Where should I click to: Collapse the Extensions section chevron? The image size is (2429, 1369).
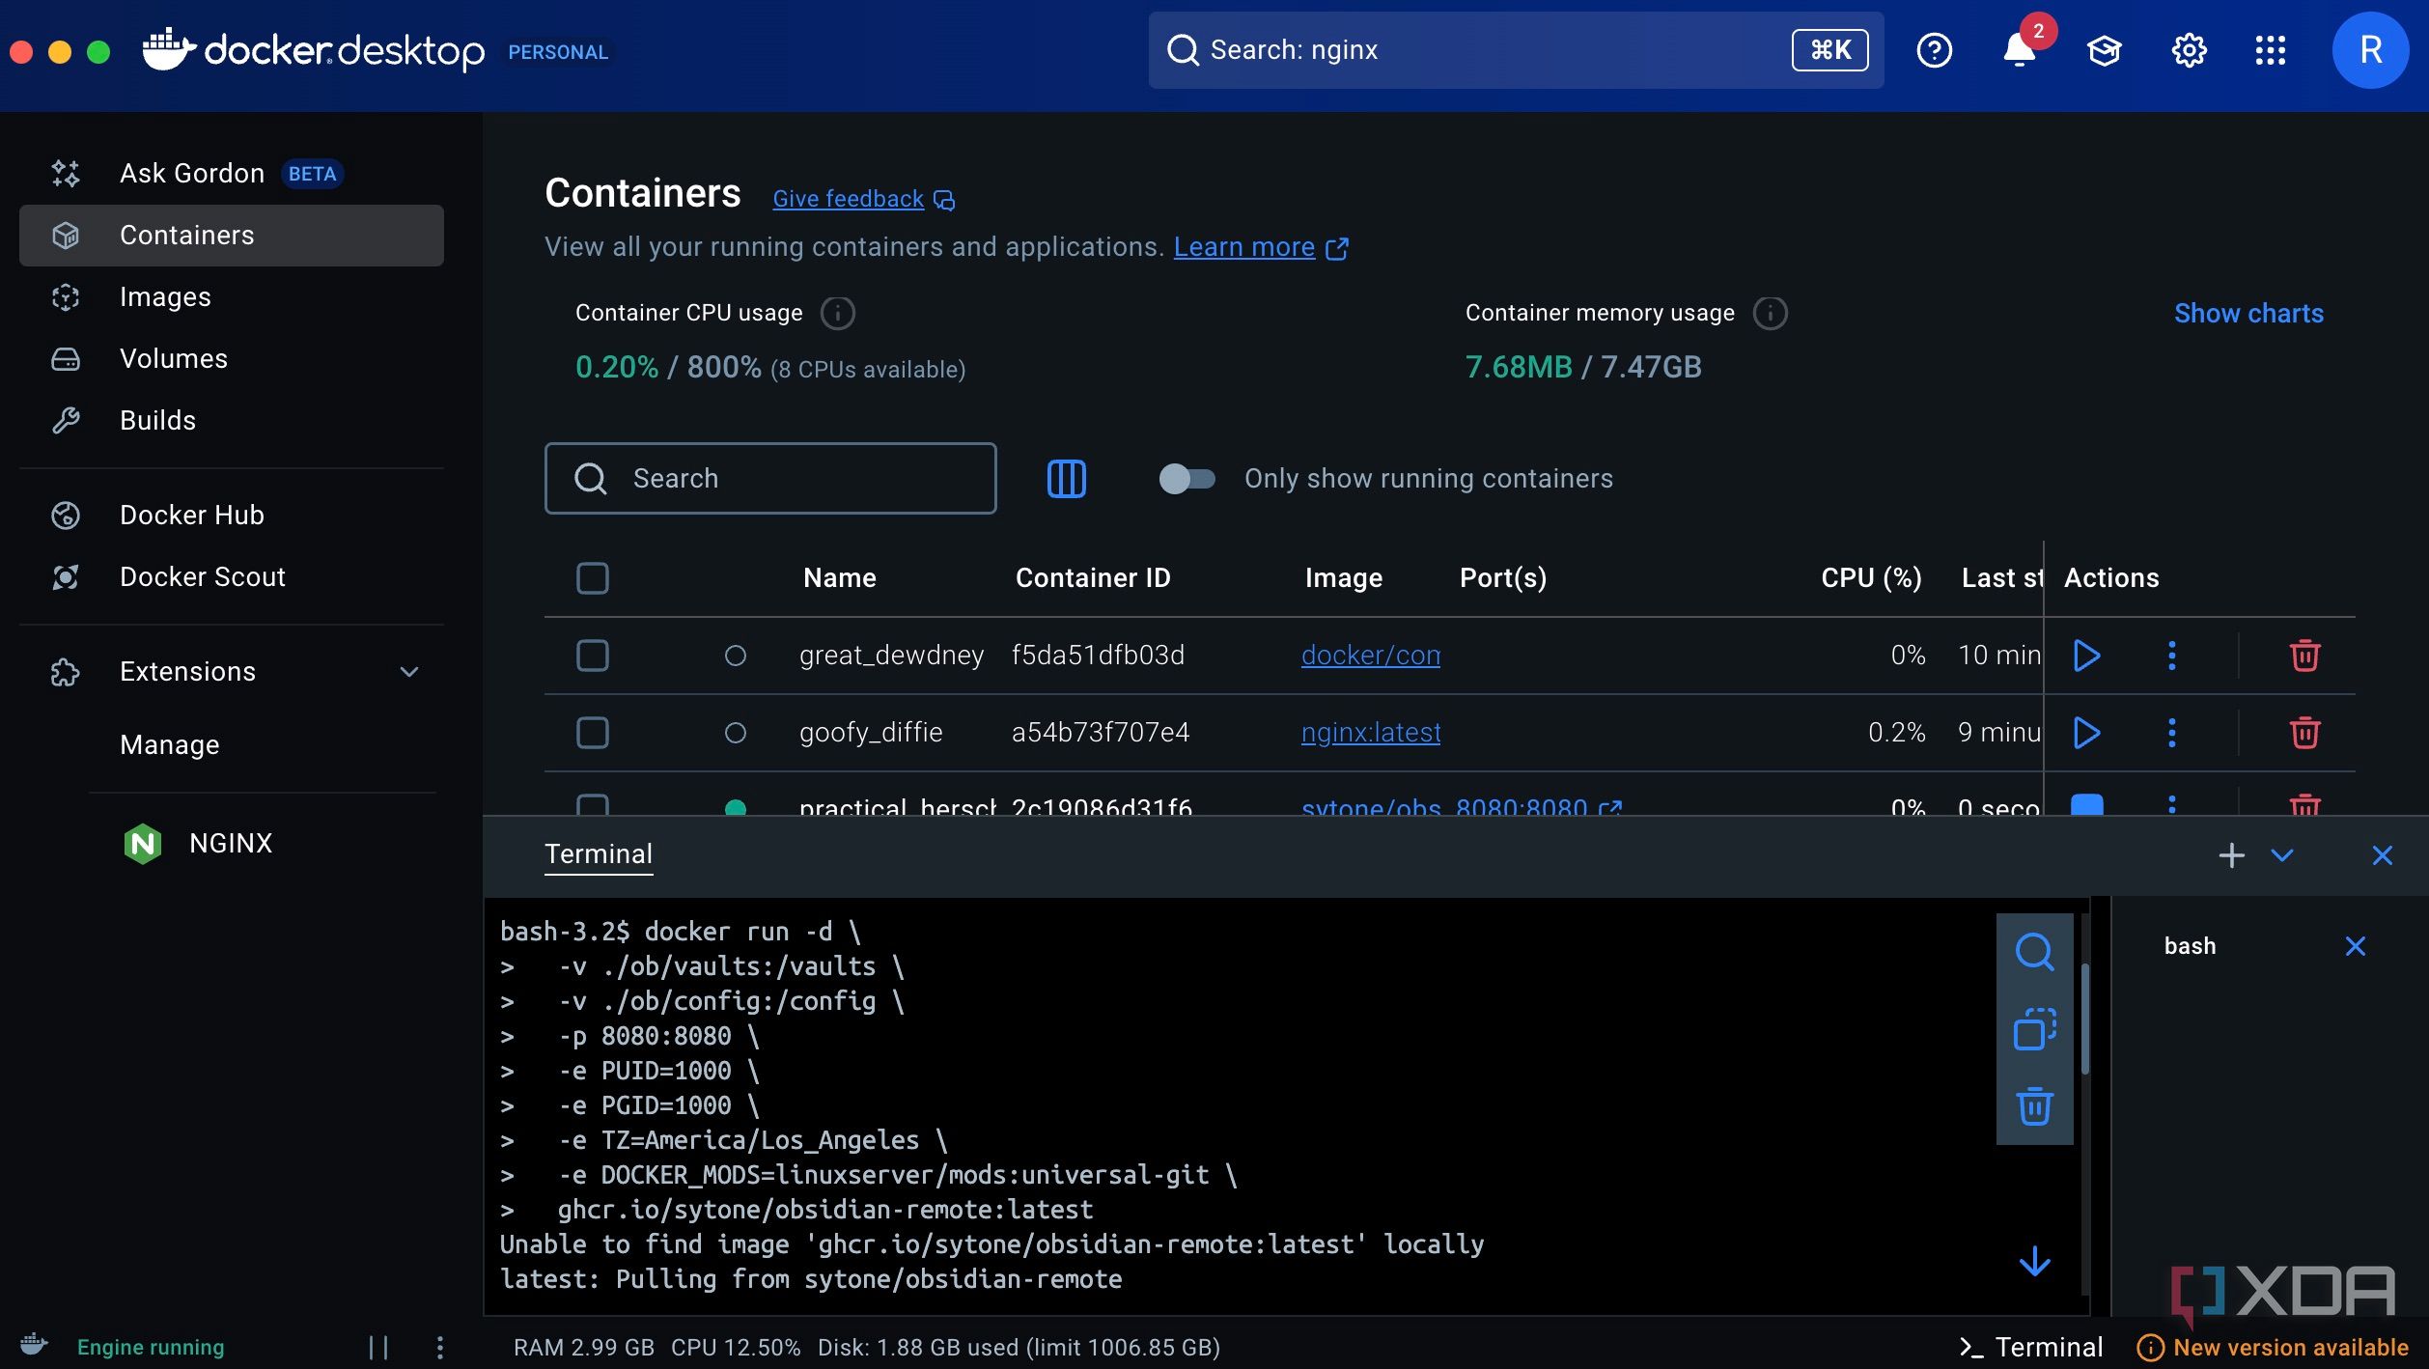[409, 672]
